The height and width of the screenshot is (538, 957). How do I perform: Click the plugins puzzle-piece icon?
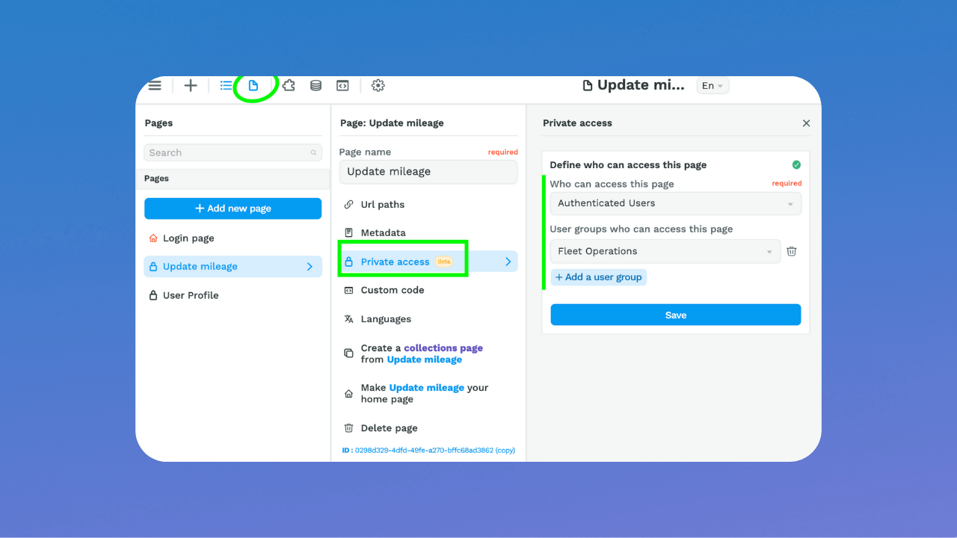288,85
